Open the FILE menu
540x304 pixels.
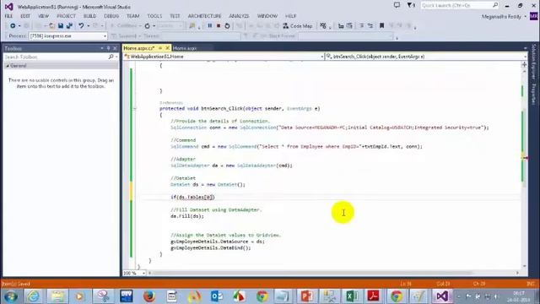8,16
